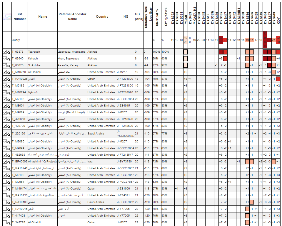Uncheck the checkbox for kit T_63875
Viewport: 282px width, 226px height.
coord(5,65)
